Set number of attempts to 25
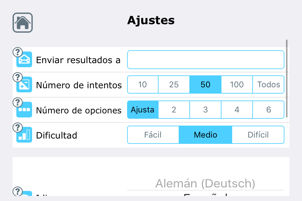302x201 pixels. [x=174, y=84]
